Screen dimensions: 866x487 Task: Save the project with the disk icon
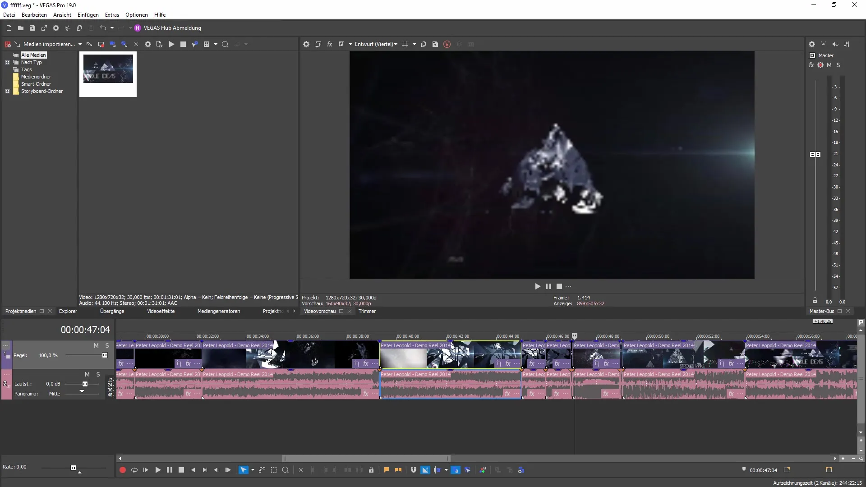tap(32, 28)
